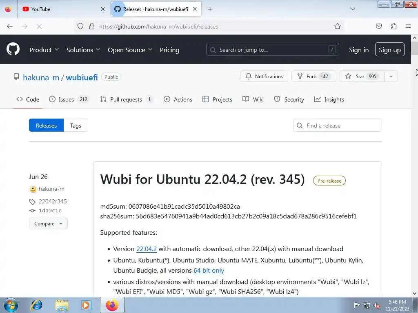Open the Issues tab
Viewport: 418px width, 313px height.
(69, 99)
